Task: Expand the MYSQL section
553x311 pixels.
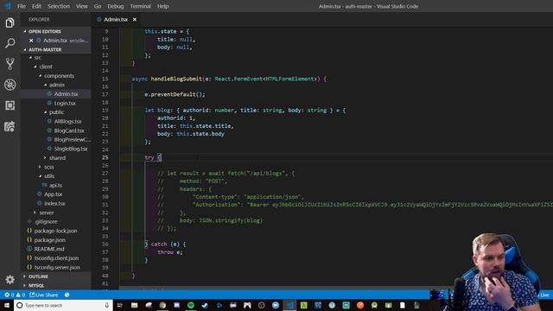Action: coord(36,286)
